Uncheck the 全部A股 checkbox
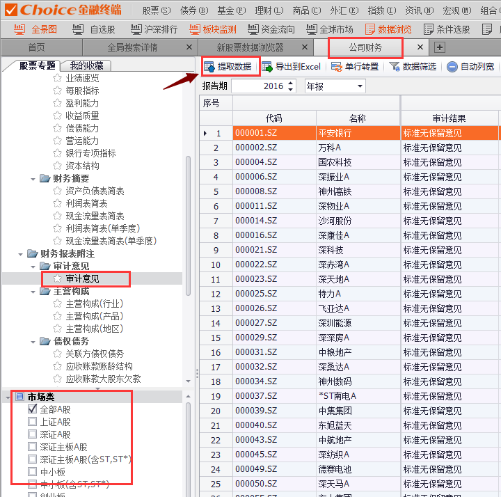The height and width of the screenshot is (497, 501). (32, 409)
